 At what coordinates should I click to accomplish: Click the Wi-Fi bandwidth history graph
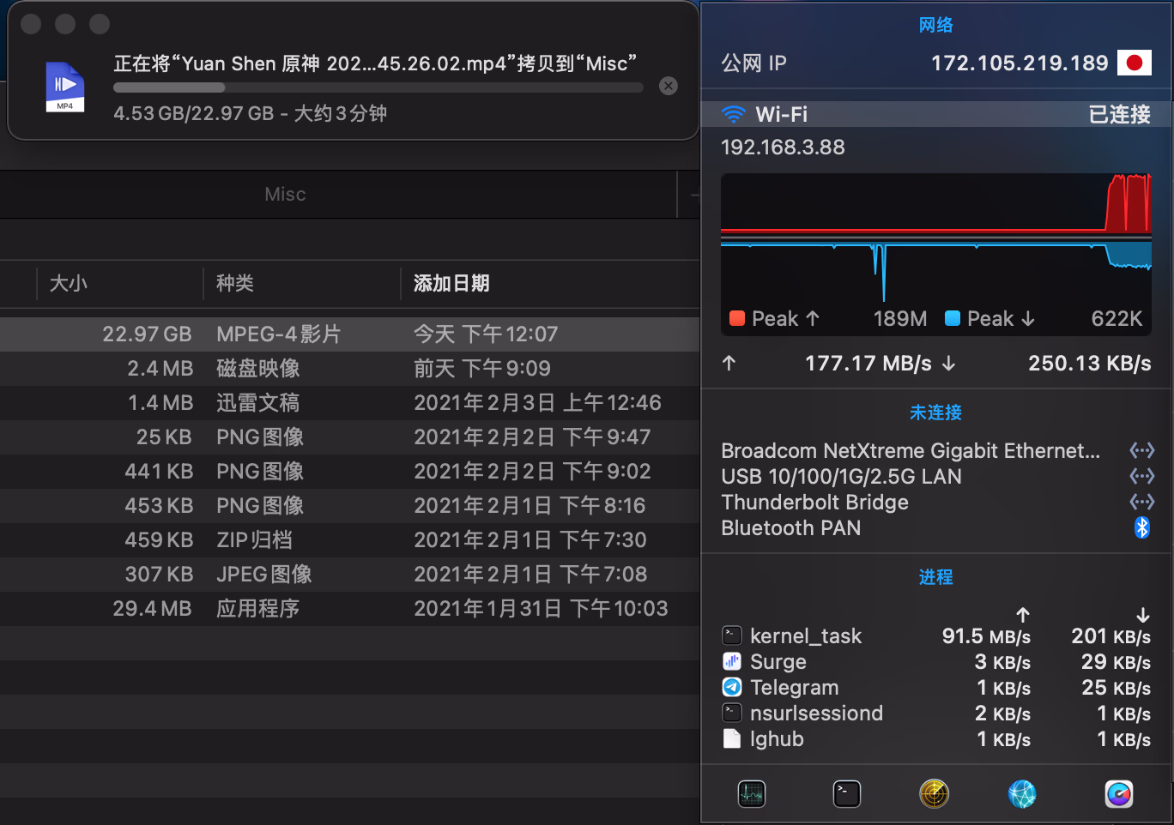click(935, 240)
